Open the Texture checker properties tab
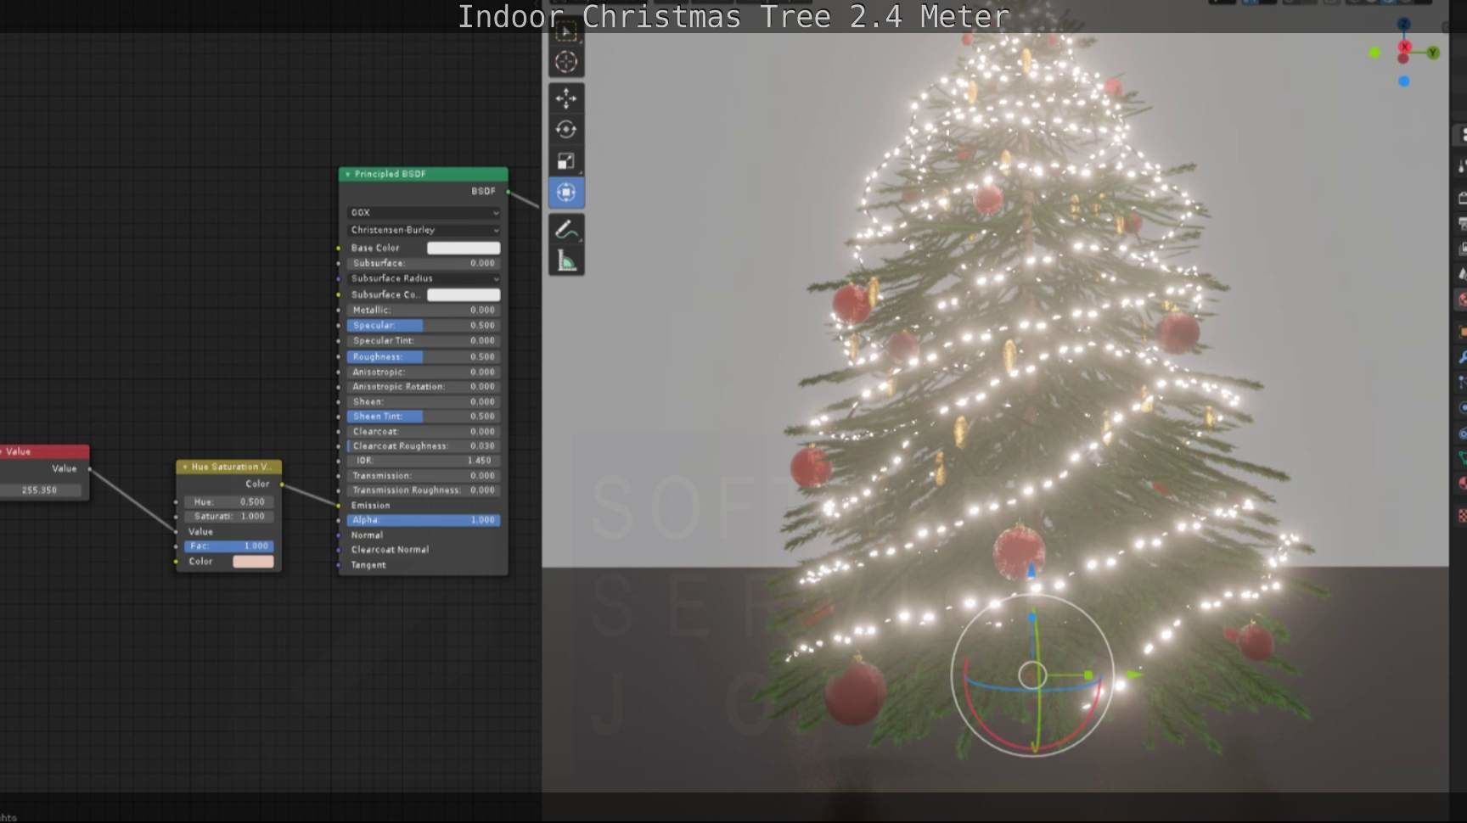The height and width of the screenshot is (823, 1467). coord(1462,515)
